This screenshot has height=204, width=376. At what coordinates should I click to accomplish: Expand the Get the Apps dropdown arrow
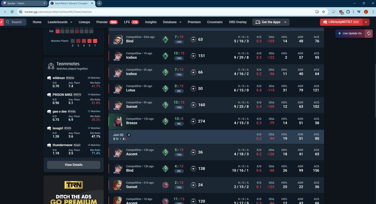(x=285, y=22)
